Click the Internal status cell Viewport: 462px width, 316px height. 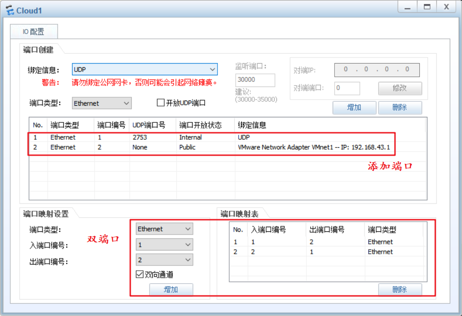(x=190, y=137)
